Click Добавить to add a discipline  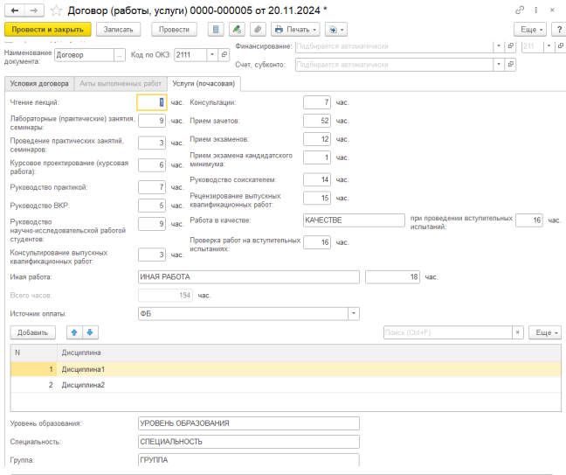click(x=32, y=332)
